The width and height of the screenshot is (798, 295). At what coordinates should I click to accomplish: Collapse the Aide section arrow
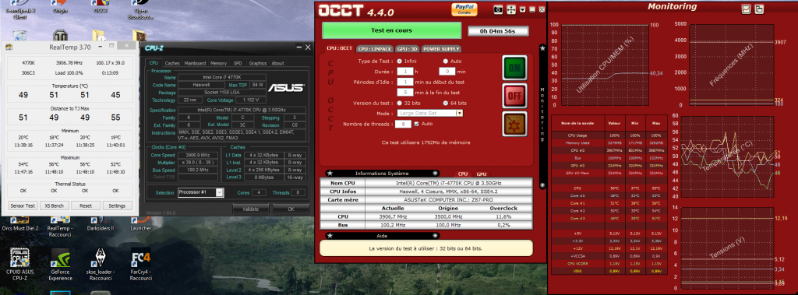pos(435,236)
